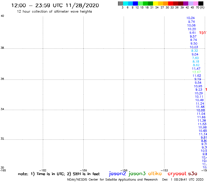Click the wave height value 9.74
The width and height of the screenshot is (207, 182).
(x=194, y=40)
